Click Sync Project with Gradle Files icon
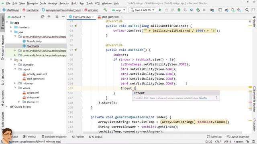 (x=226, y=10)
